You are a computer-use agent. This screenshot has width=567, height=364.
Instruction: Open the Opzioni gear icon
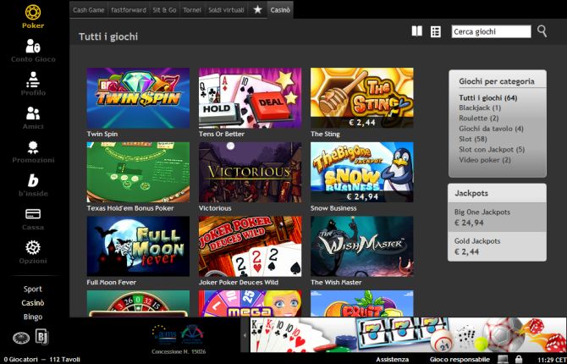(x=33, y=248)
